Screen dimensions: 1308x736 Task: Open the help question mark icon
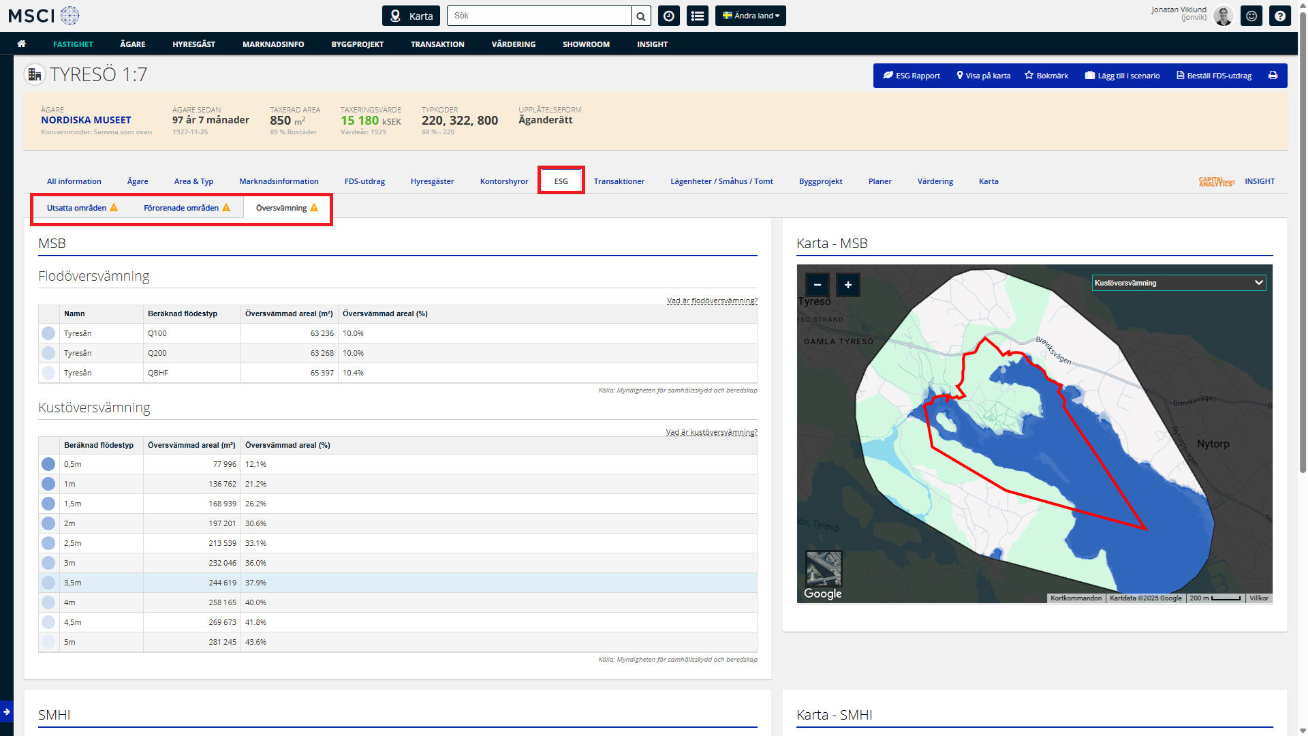1280,16
